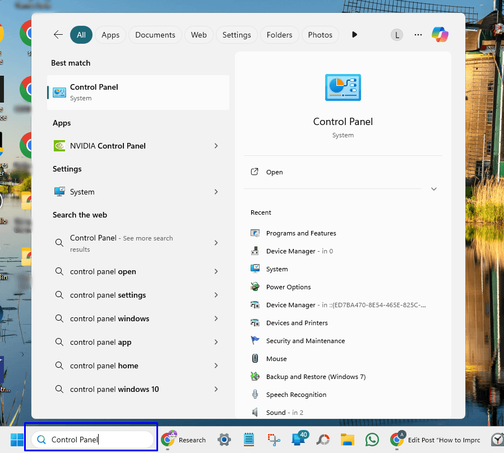The height and width of the screenshot is (453, 504).
Task: Click the taskbar search box
Action: point(91,440)
